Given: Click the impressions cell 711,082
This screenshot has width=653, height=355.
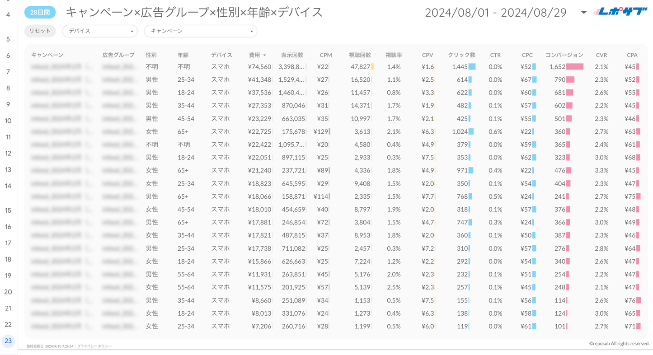Looking at the screenshot, I should [x=293, y=248].
